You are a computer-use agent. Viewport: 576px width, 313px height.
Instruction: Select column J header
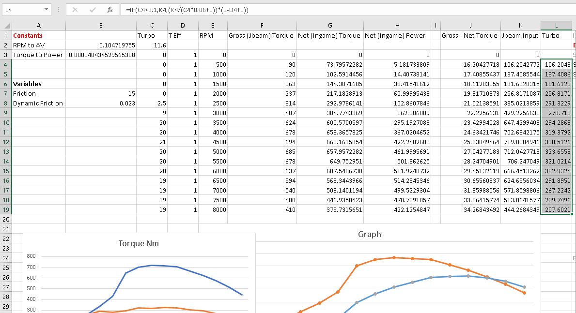tap(470, 26)
